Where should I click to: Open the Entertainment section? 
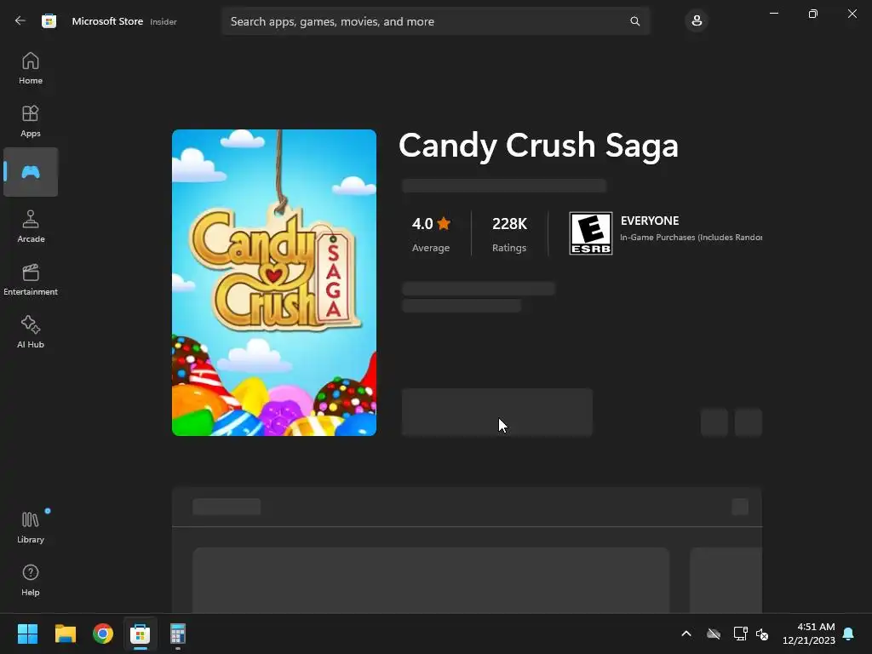(31, 278)
